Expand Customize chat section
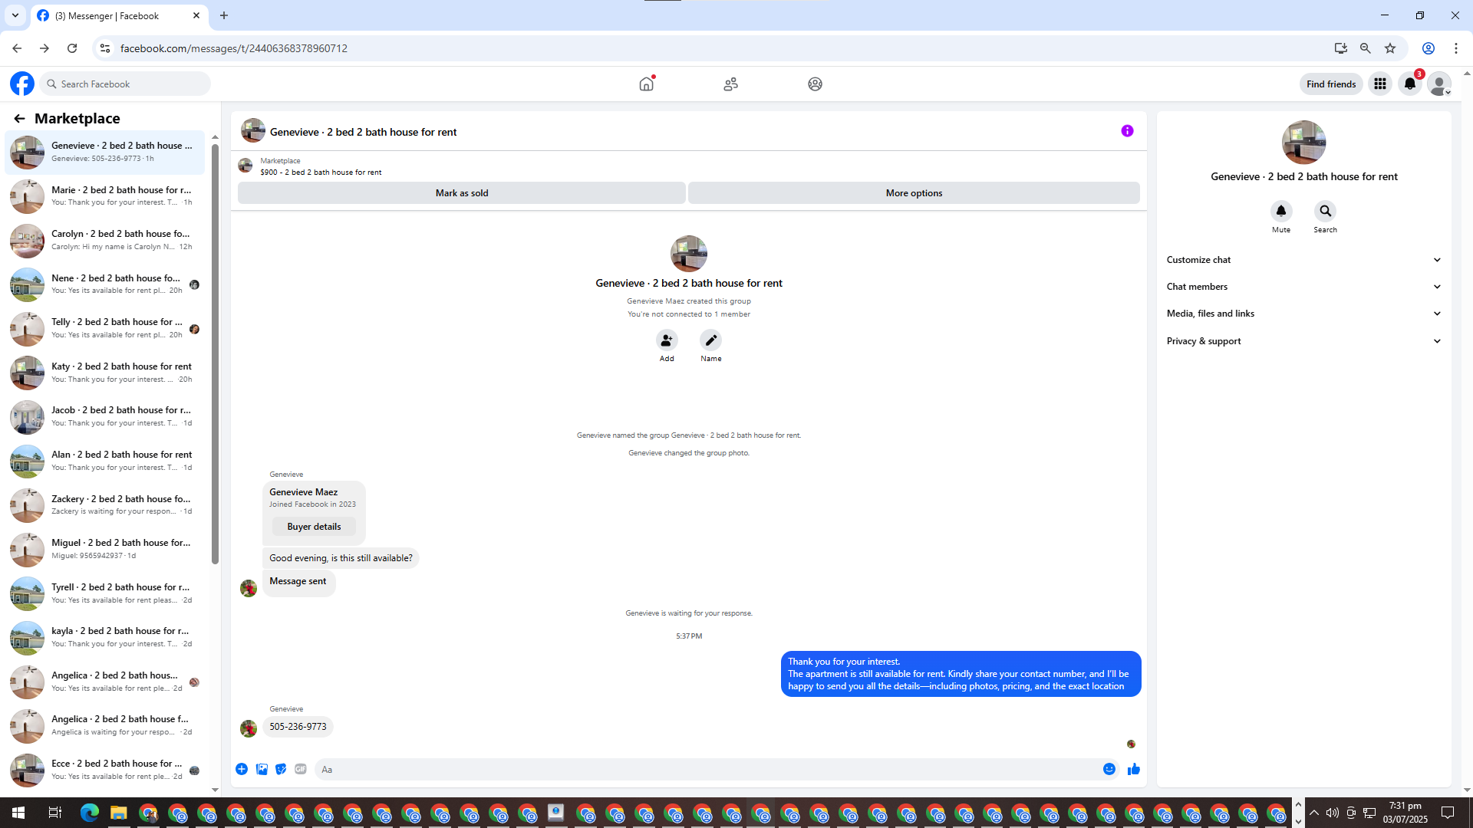The image size is (1473, 828). [1303, 260]
